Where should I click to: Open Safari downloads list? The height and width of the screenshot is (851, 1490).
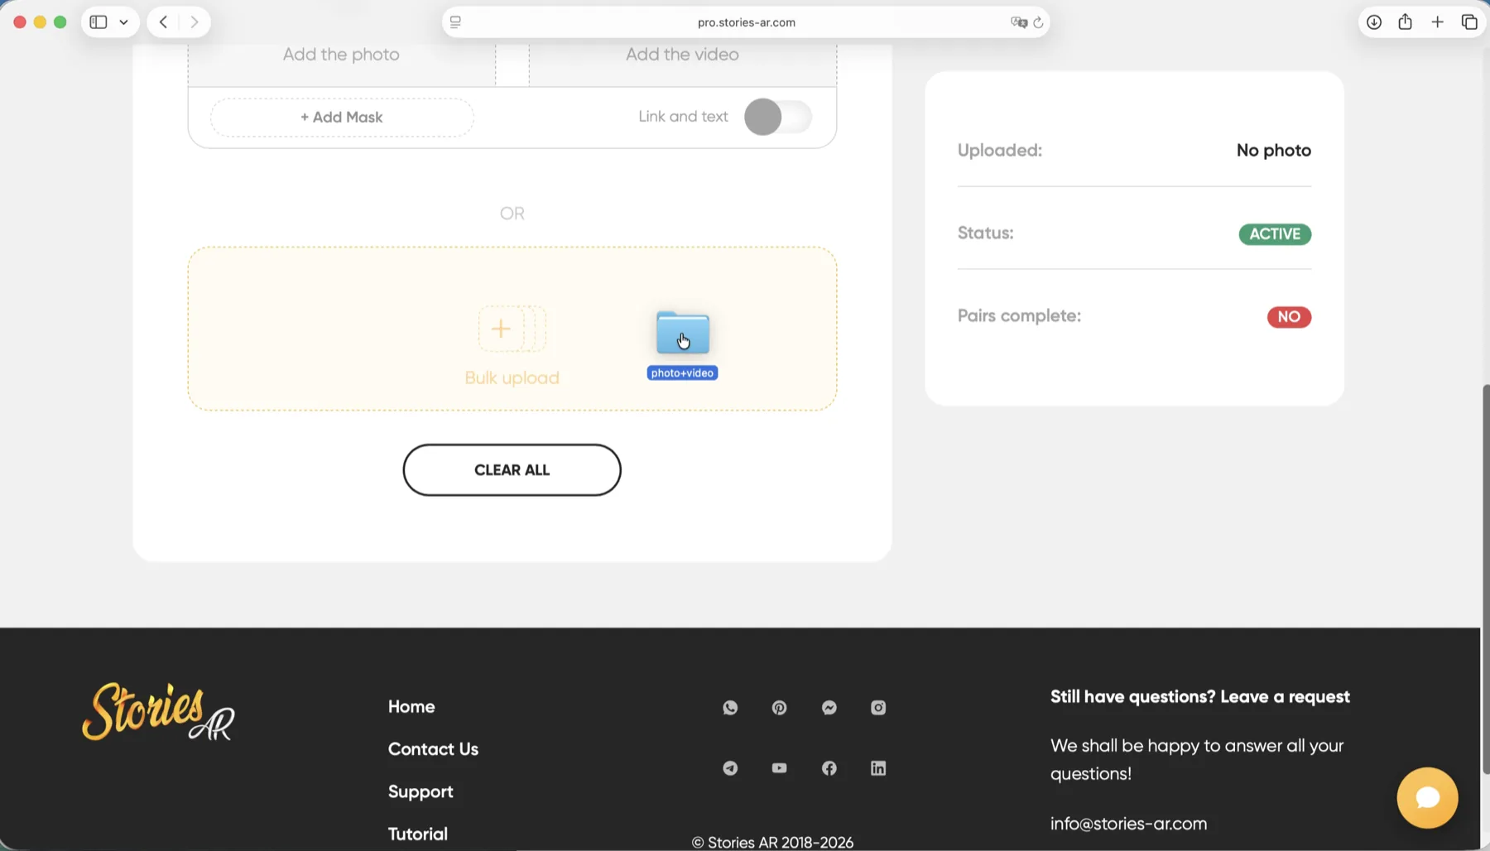click(x=1374, y=22)
